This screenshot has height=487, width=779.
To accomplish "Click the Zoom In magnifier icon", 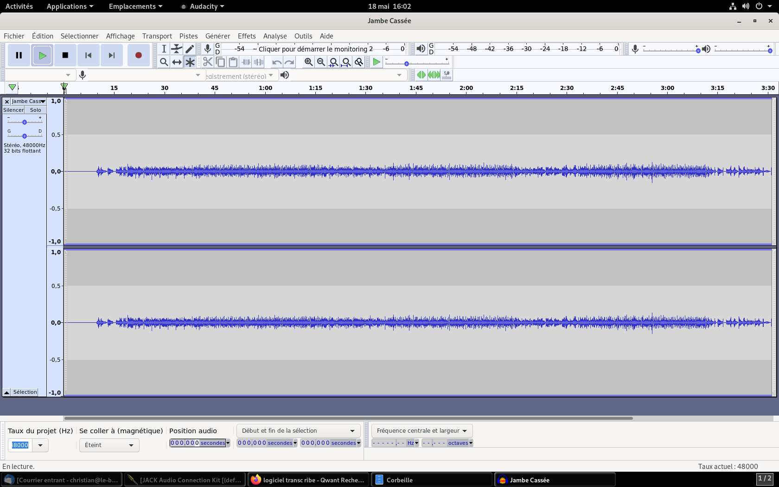I will [308, 62].
